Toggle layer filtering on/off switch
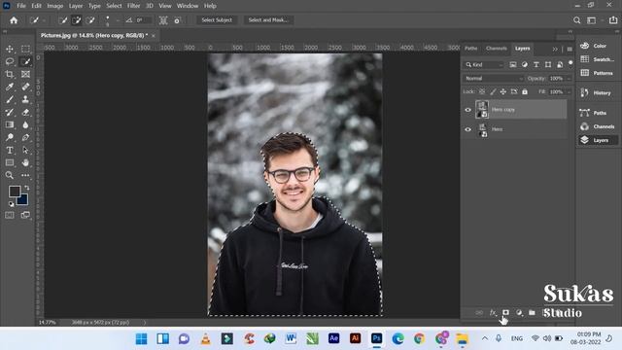Image resolution: width=622 pixels, height=350 pixels. [570, 63]
